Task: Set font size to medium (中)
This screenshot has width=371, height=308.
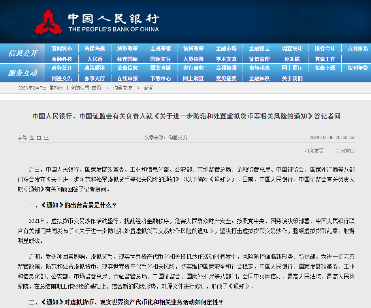Action: pyautogui.click(x=39, y=137)
